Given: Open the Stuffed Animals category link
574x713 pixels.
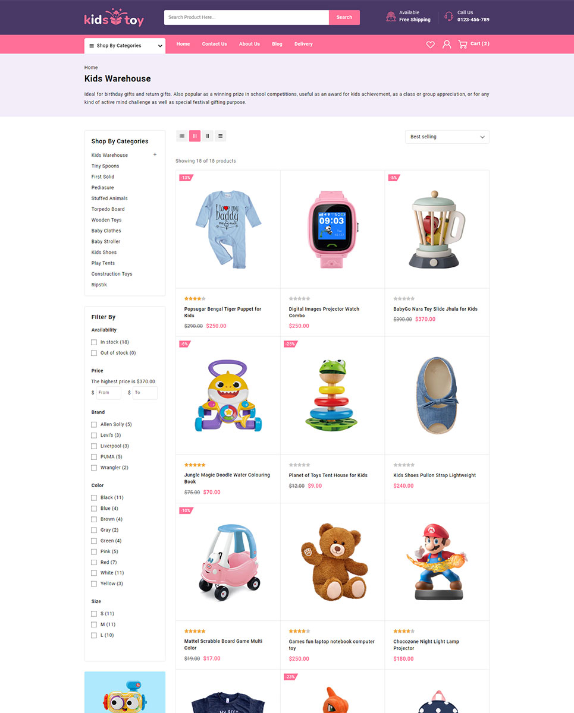Looking at the screenshot, I should click(x=109, y=198).
